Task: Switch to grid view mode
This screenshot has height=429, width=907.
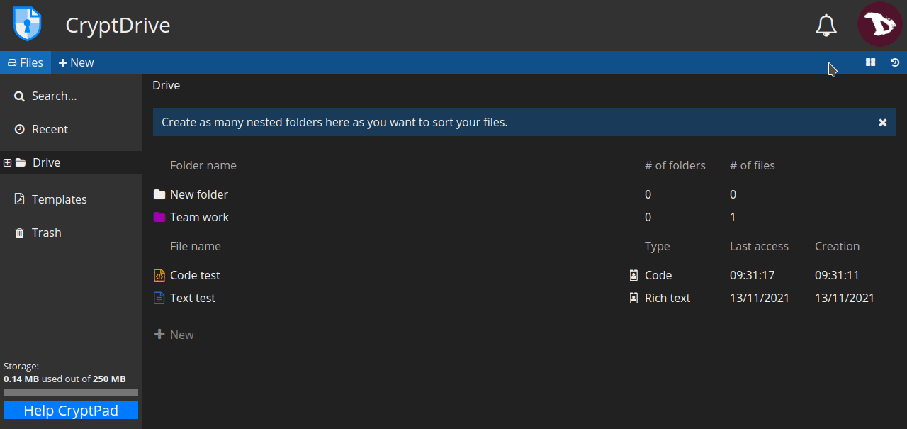Action: 870,62
